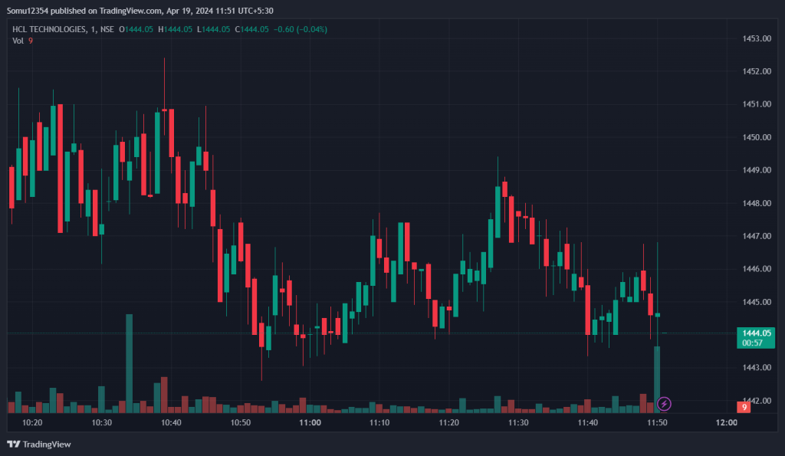Click the Vol 9 indicator label
The width and height of the screenshot is (785, 456).
pos(22,41)
